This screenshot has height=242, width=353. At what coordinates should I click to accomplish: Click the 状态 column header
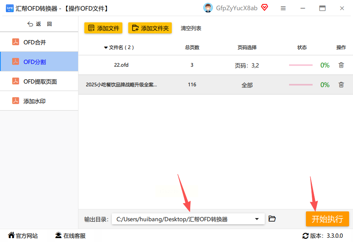point(302,47)
